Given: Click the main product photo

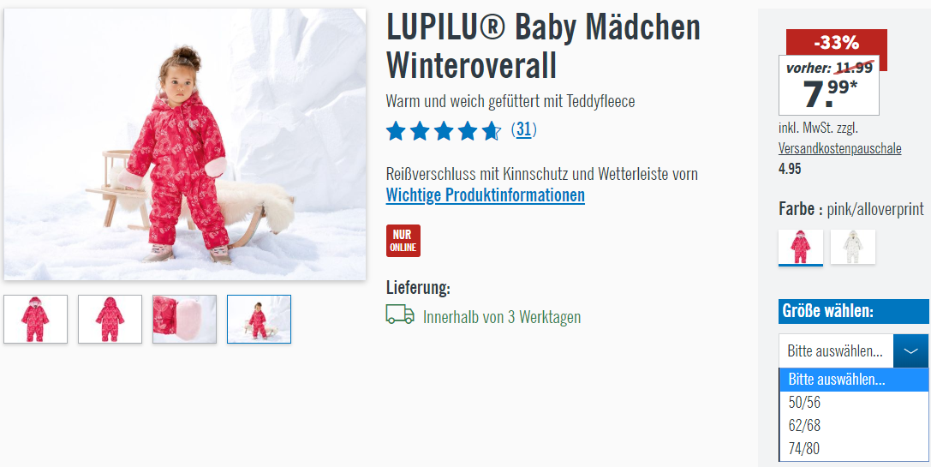Looking at the screenshot, I should pyautogui.click(x=185, y=144).
